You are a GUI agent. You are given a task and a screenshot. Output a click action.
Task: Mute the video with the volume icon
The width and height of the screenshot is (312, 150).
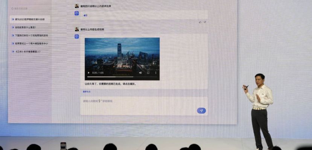pos(140,73)
